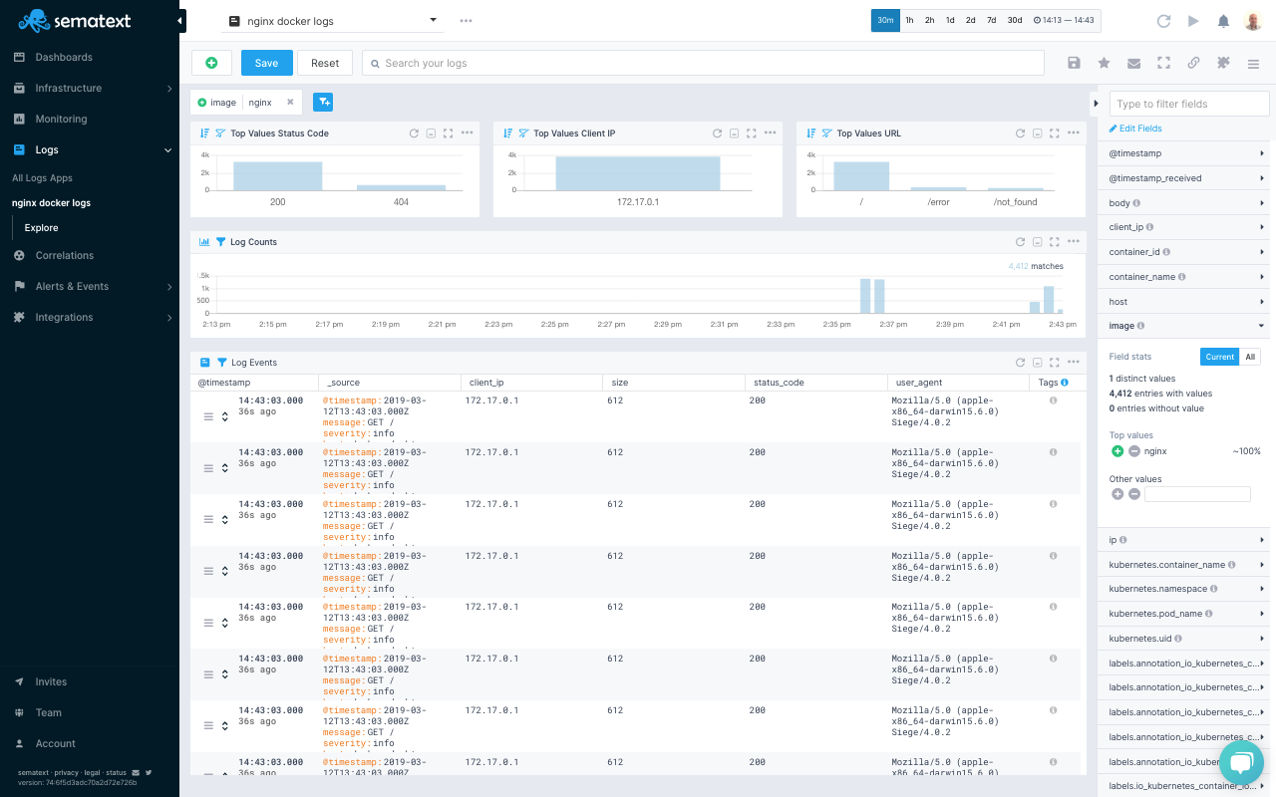The width and height of the screenshot is (1276, 797).
Task: Open the integrations puzzle icon in toolbar
Action: point(1223,63)
